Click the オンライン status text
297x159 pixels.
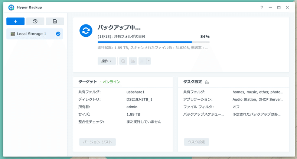(x=111, y=82)
